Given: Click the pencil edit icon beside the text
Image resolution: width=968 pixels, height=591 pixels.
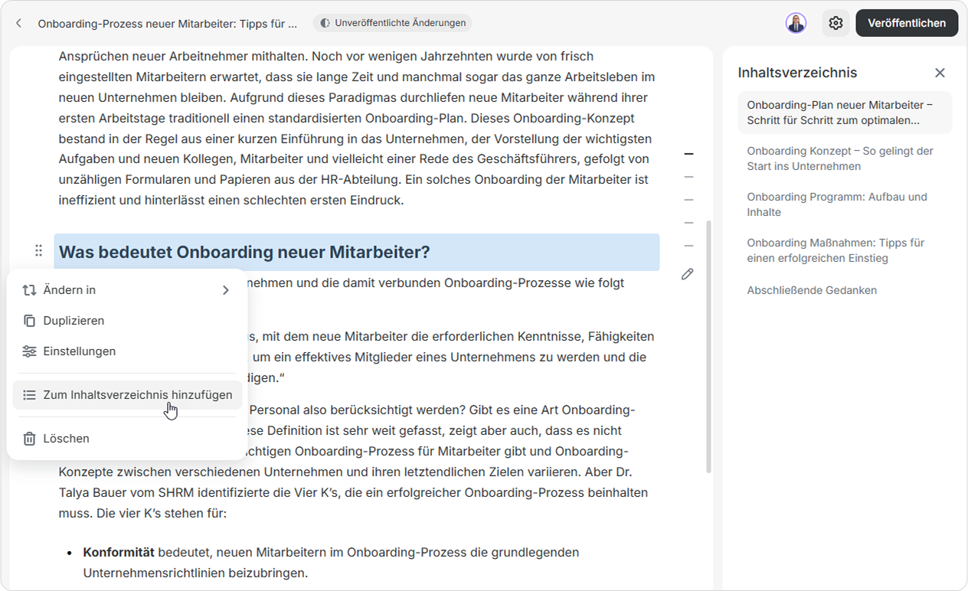Looking at the screenshot, I should (x=688, y=273).
